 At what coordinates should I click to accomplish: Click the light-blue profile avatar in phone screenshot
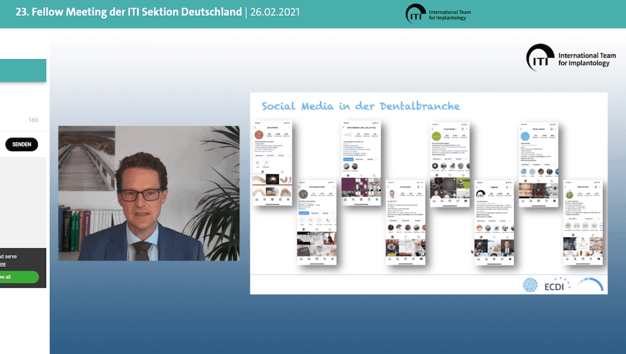point(526,136)
